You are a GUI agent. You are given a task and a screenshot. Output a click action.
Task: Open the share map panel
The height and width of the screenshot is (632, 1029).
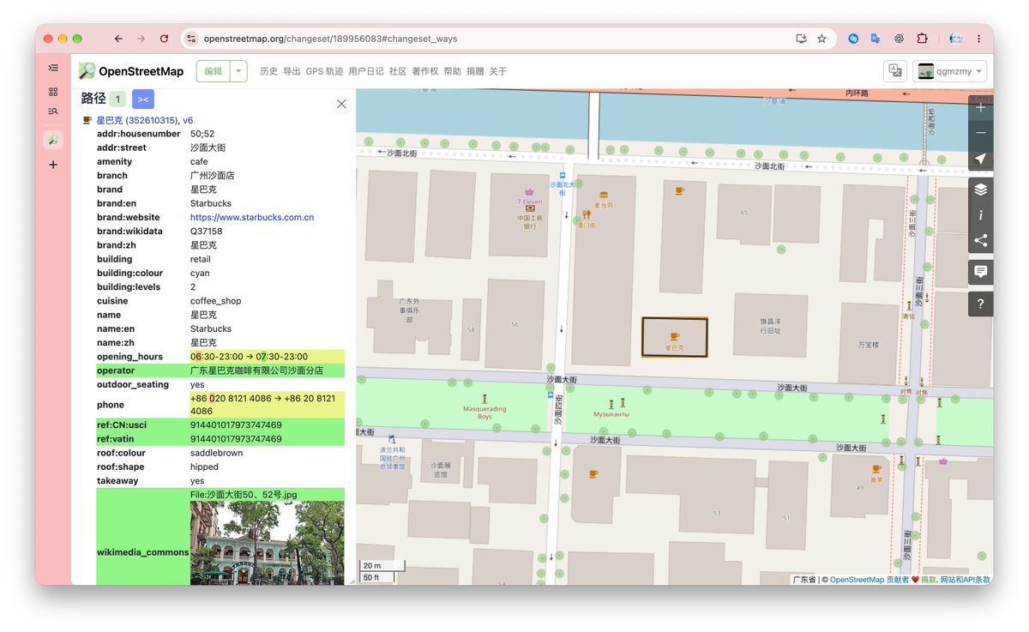981,240
